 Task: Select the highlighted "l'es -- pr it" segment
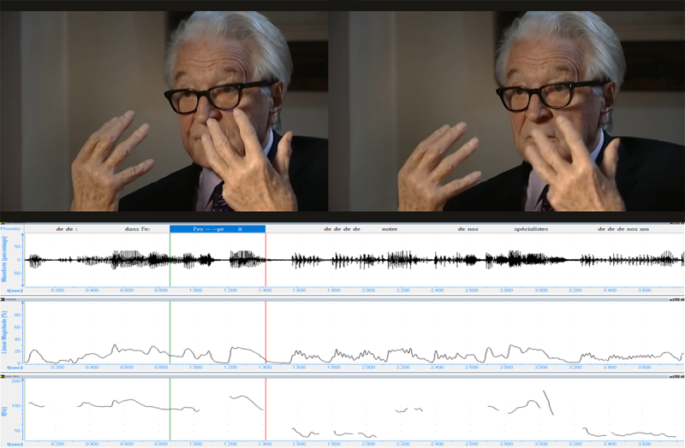pos(217,229)
